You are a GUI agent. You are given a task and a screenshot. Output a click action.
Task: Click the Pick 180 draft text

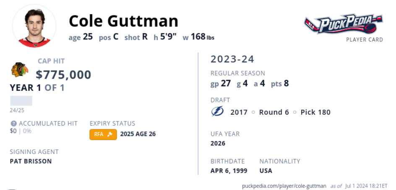pos(315,112)
